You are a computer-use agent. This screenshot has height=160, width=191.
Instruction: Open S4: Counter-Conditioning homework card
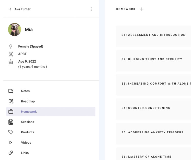tap(153, 109)
